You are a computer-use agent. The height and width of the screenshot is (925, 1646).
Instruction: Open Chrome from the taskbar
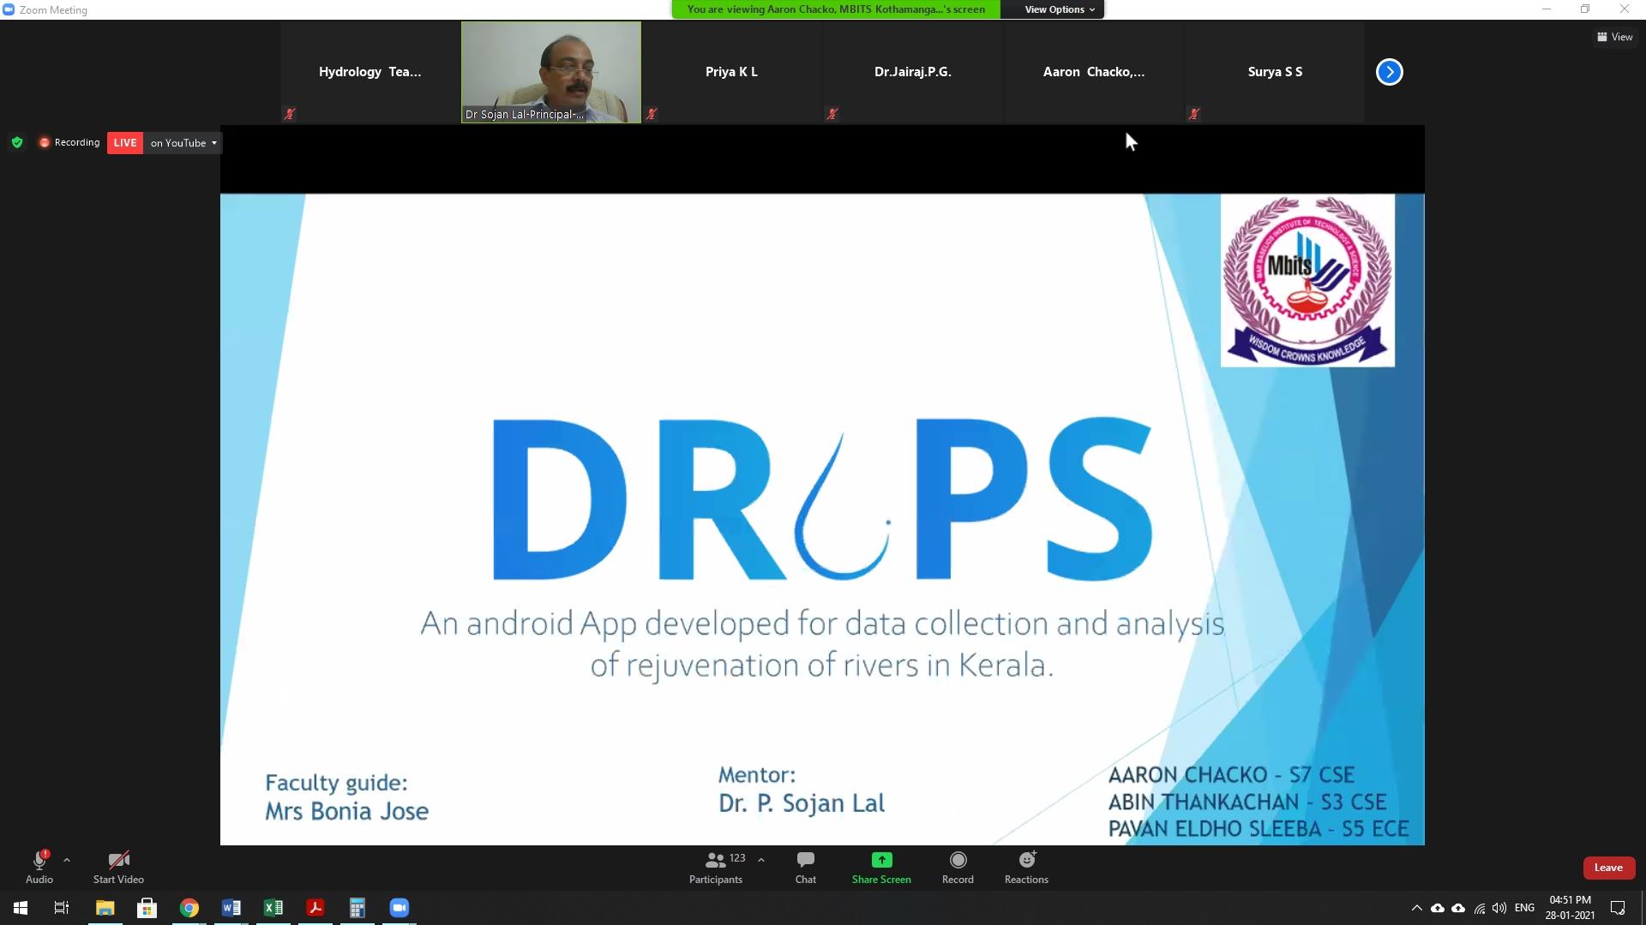coord(189,908)
